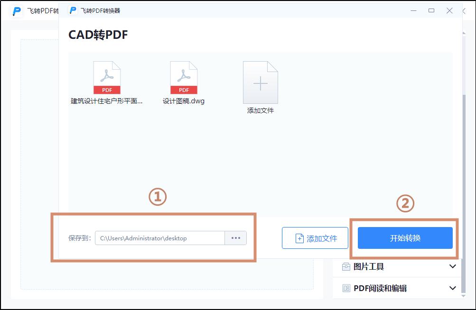The image size is (476, 310).
Task: Click the 飞转PDF转换器 logo icon in title bar
Action: point(73,10)
